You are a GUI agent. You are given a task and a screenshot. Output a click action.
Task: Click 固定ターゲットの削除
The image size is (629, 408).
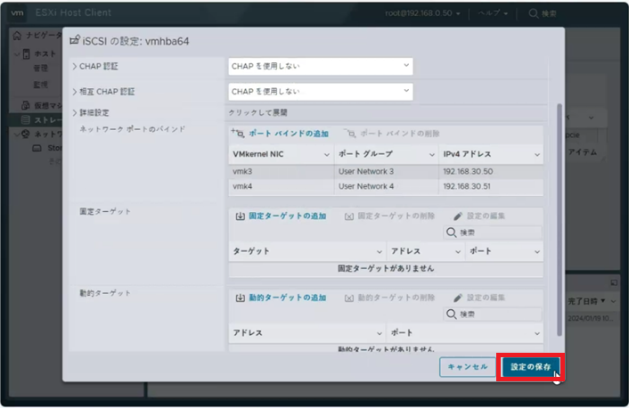pos(396,216)
